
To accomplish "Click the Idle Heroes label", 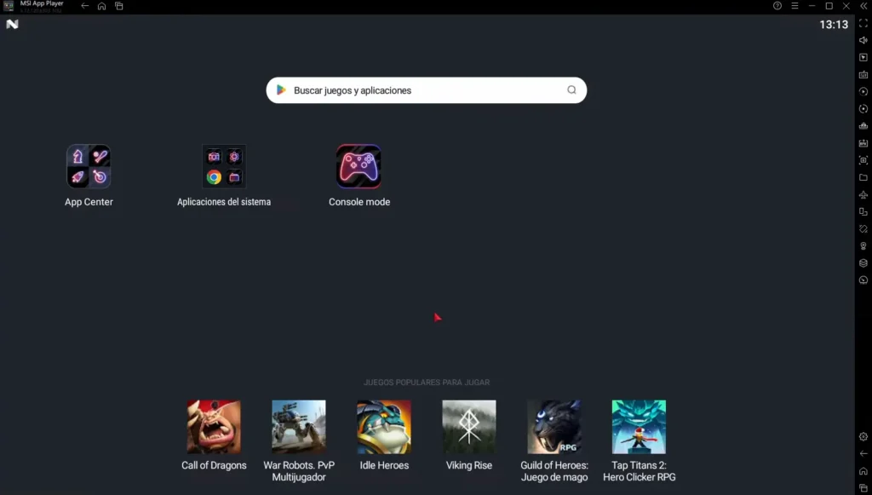I will 384,465.
